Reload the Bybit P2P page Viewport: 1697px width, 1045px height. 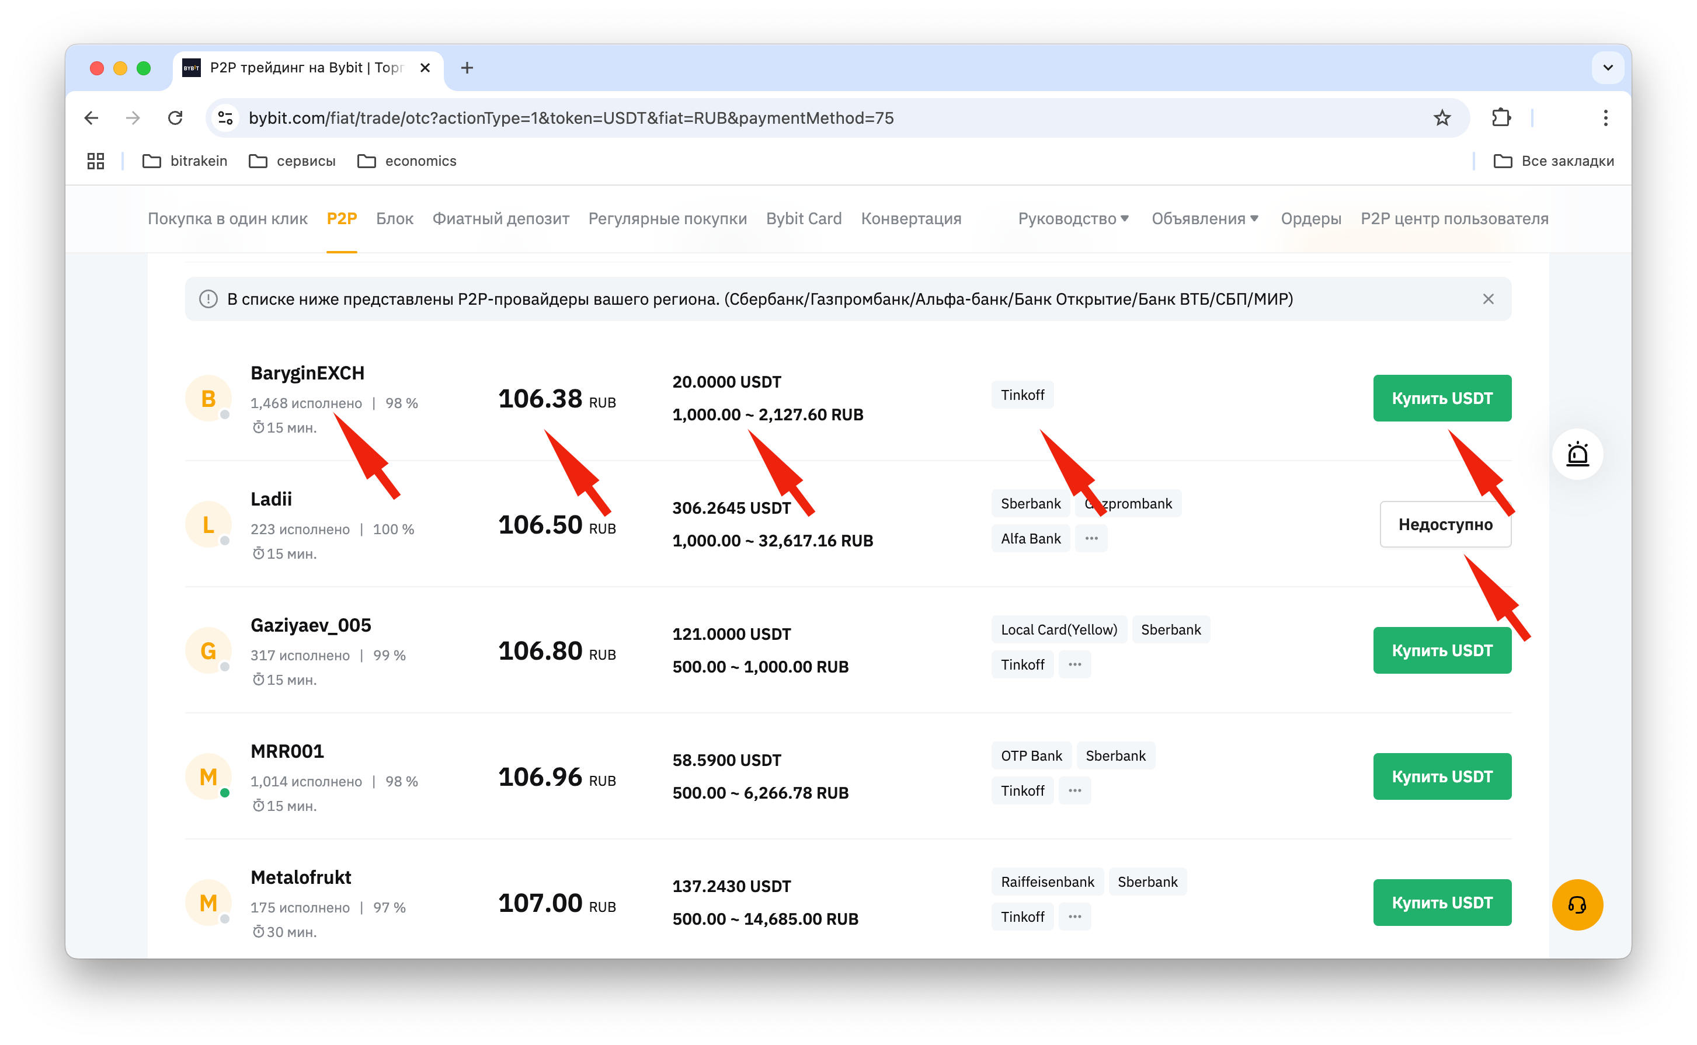coord(176,118)
